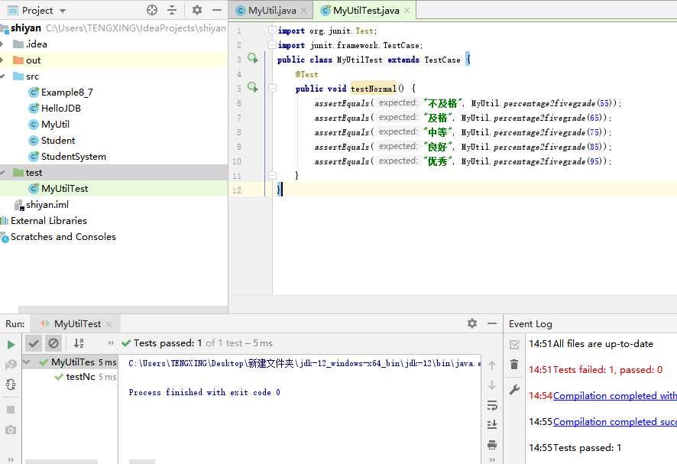
Task: Select the shiyan project root
Action: 26,28
